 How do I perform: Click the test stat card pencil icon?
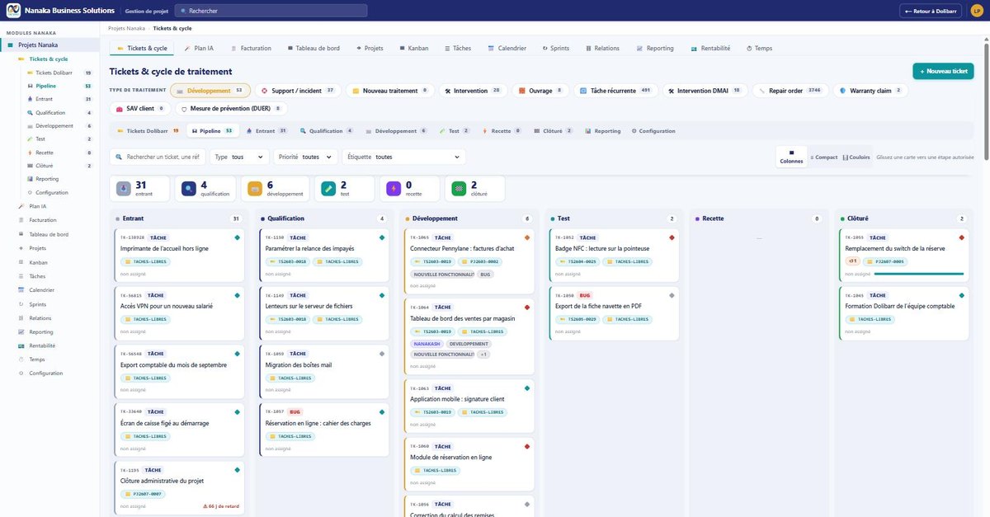pyautogui.click(x=328, y=189)
